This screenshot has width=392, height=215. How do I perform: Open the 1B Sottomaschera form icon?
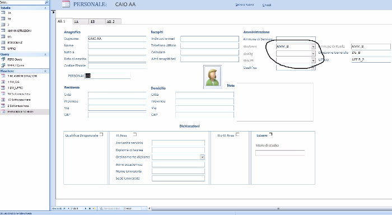pos(3,100)
